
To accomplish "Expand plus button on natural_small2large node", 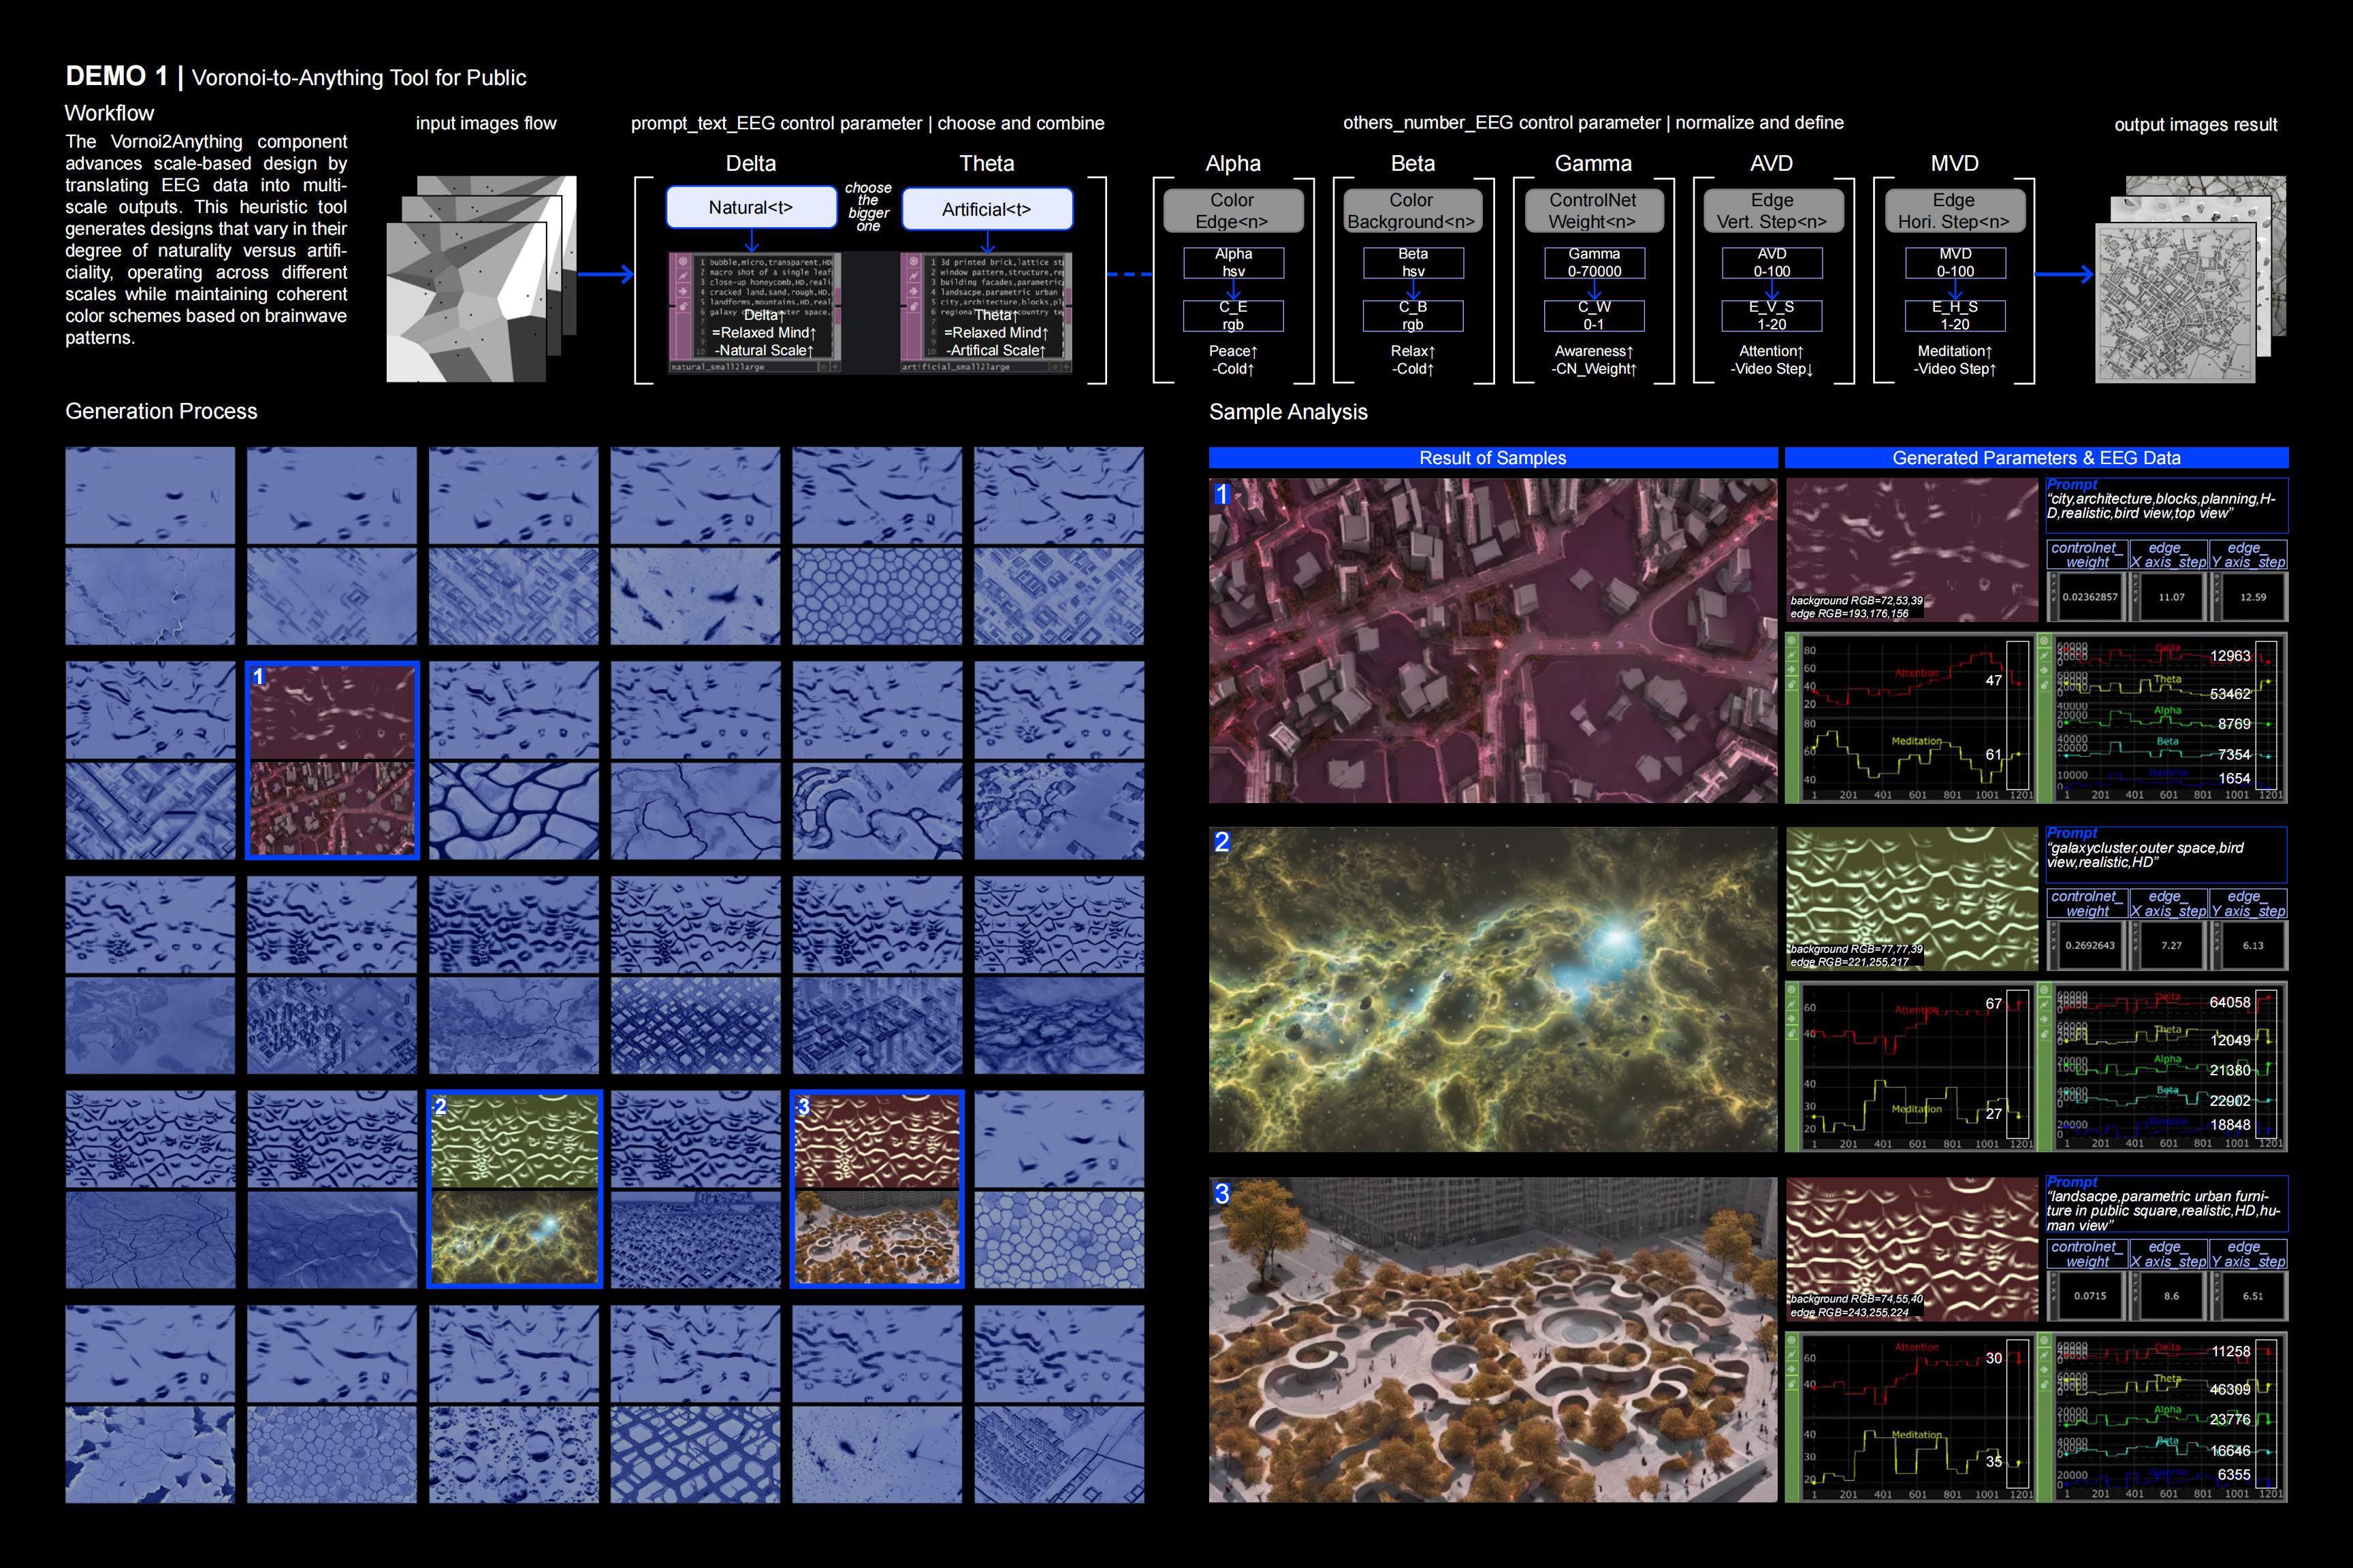I will (x=836, y=367).
